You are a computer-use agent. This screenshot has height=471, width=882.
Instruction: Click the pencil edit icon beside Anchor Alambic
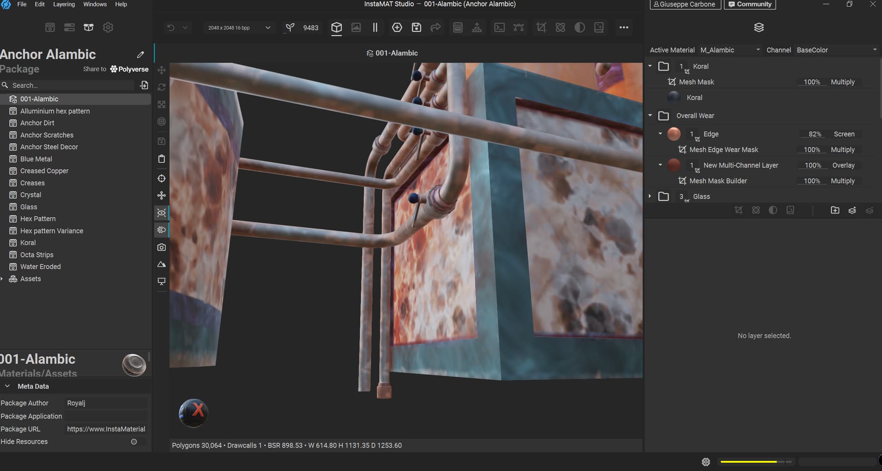click(141, 55)
